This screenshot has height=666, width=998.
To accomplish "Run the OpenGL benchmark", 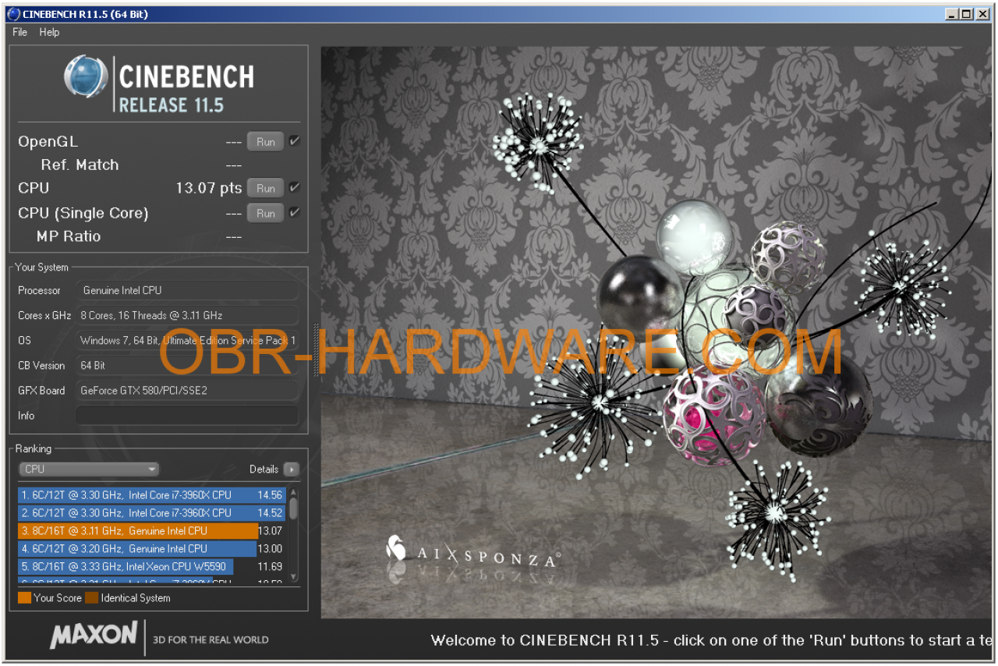I will click(266, 142).
